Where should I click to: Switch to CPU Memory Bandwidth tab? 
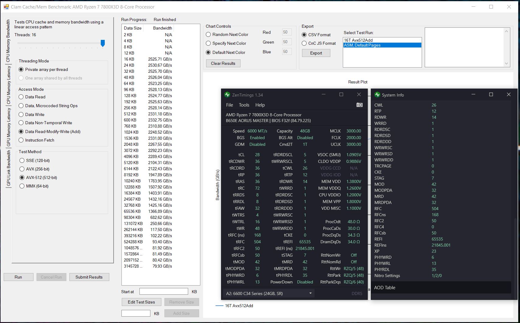pos(8,41)
